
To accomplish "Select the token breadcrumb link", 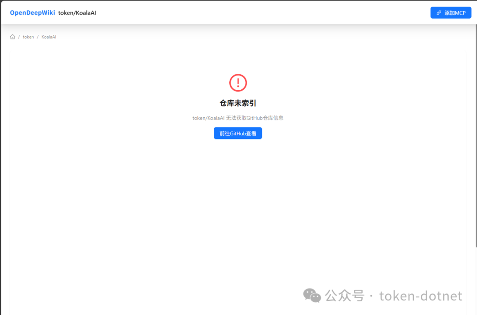I will [x=28, y=37].
